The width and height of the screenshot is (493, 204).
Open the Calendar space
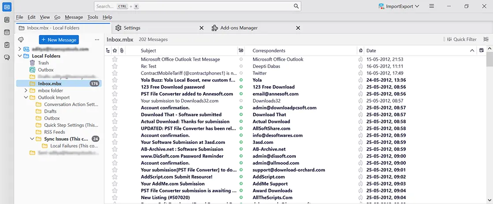(7, 32)
